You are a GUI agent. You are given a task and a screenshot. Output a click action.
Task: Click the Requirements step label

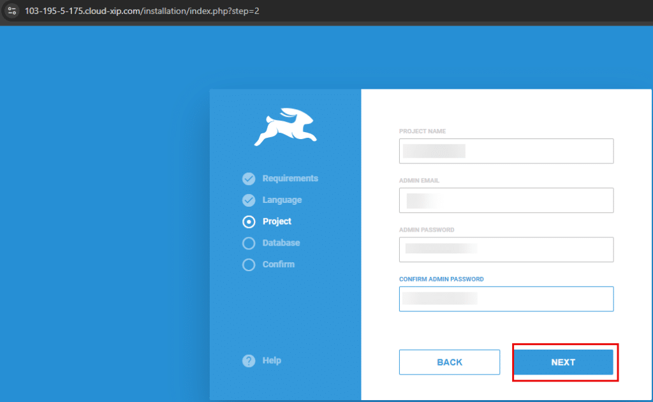click(x=290, y=179)
